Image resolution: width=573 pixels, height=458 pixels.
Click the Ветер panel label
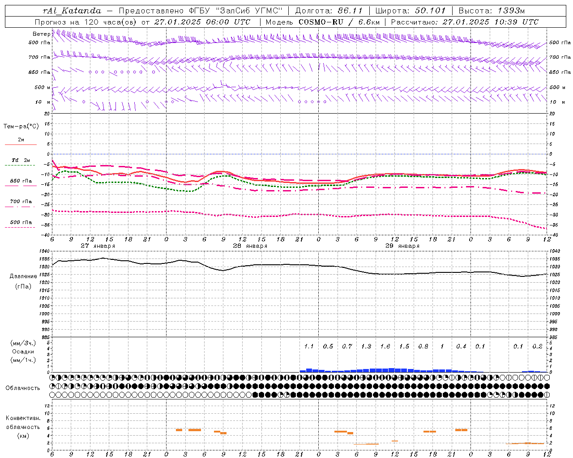point(41,34)
